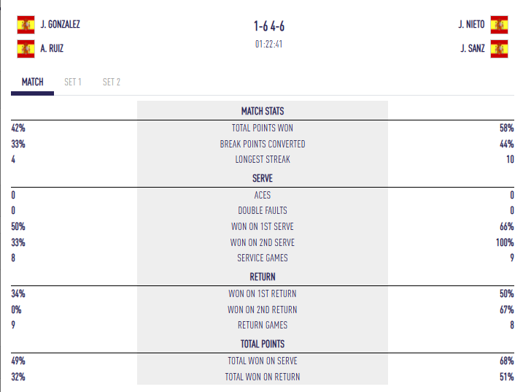Image resolution: width=523 pixels, height=392 pixels.
Task: Click the match duration 01:22:41
Action: [269, 44]
